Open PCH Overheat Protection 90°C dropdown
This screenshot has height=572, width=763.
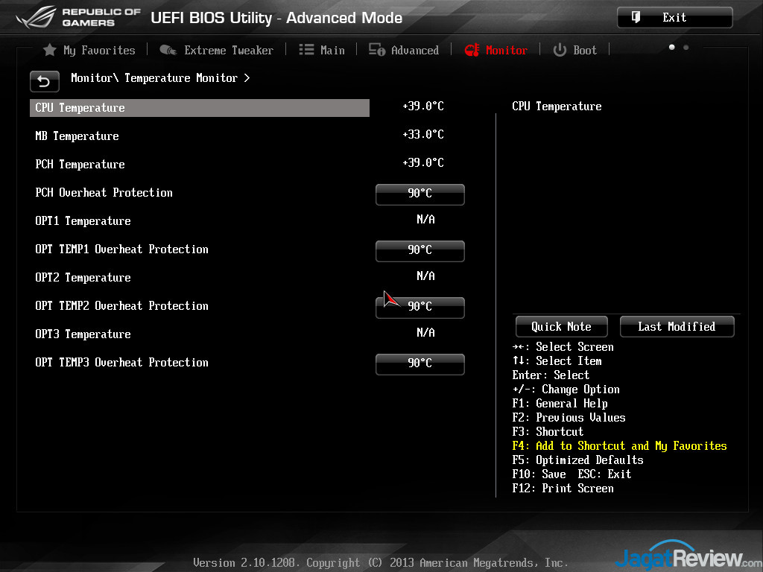click(420, 194)
